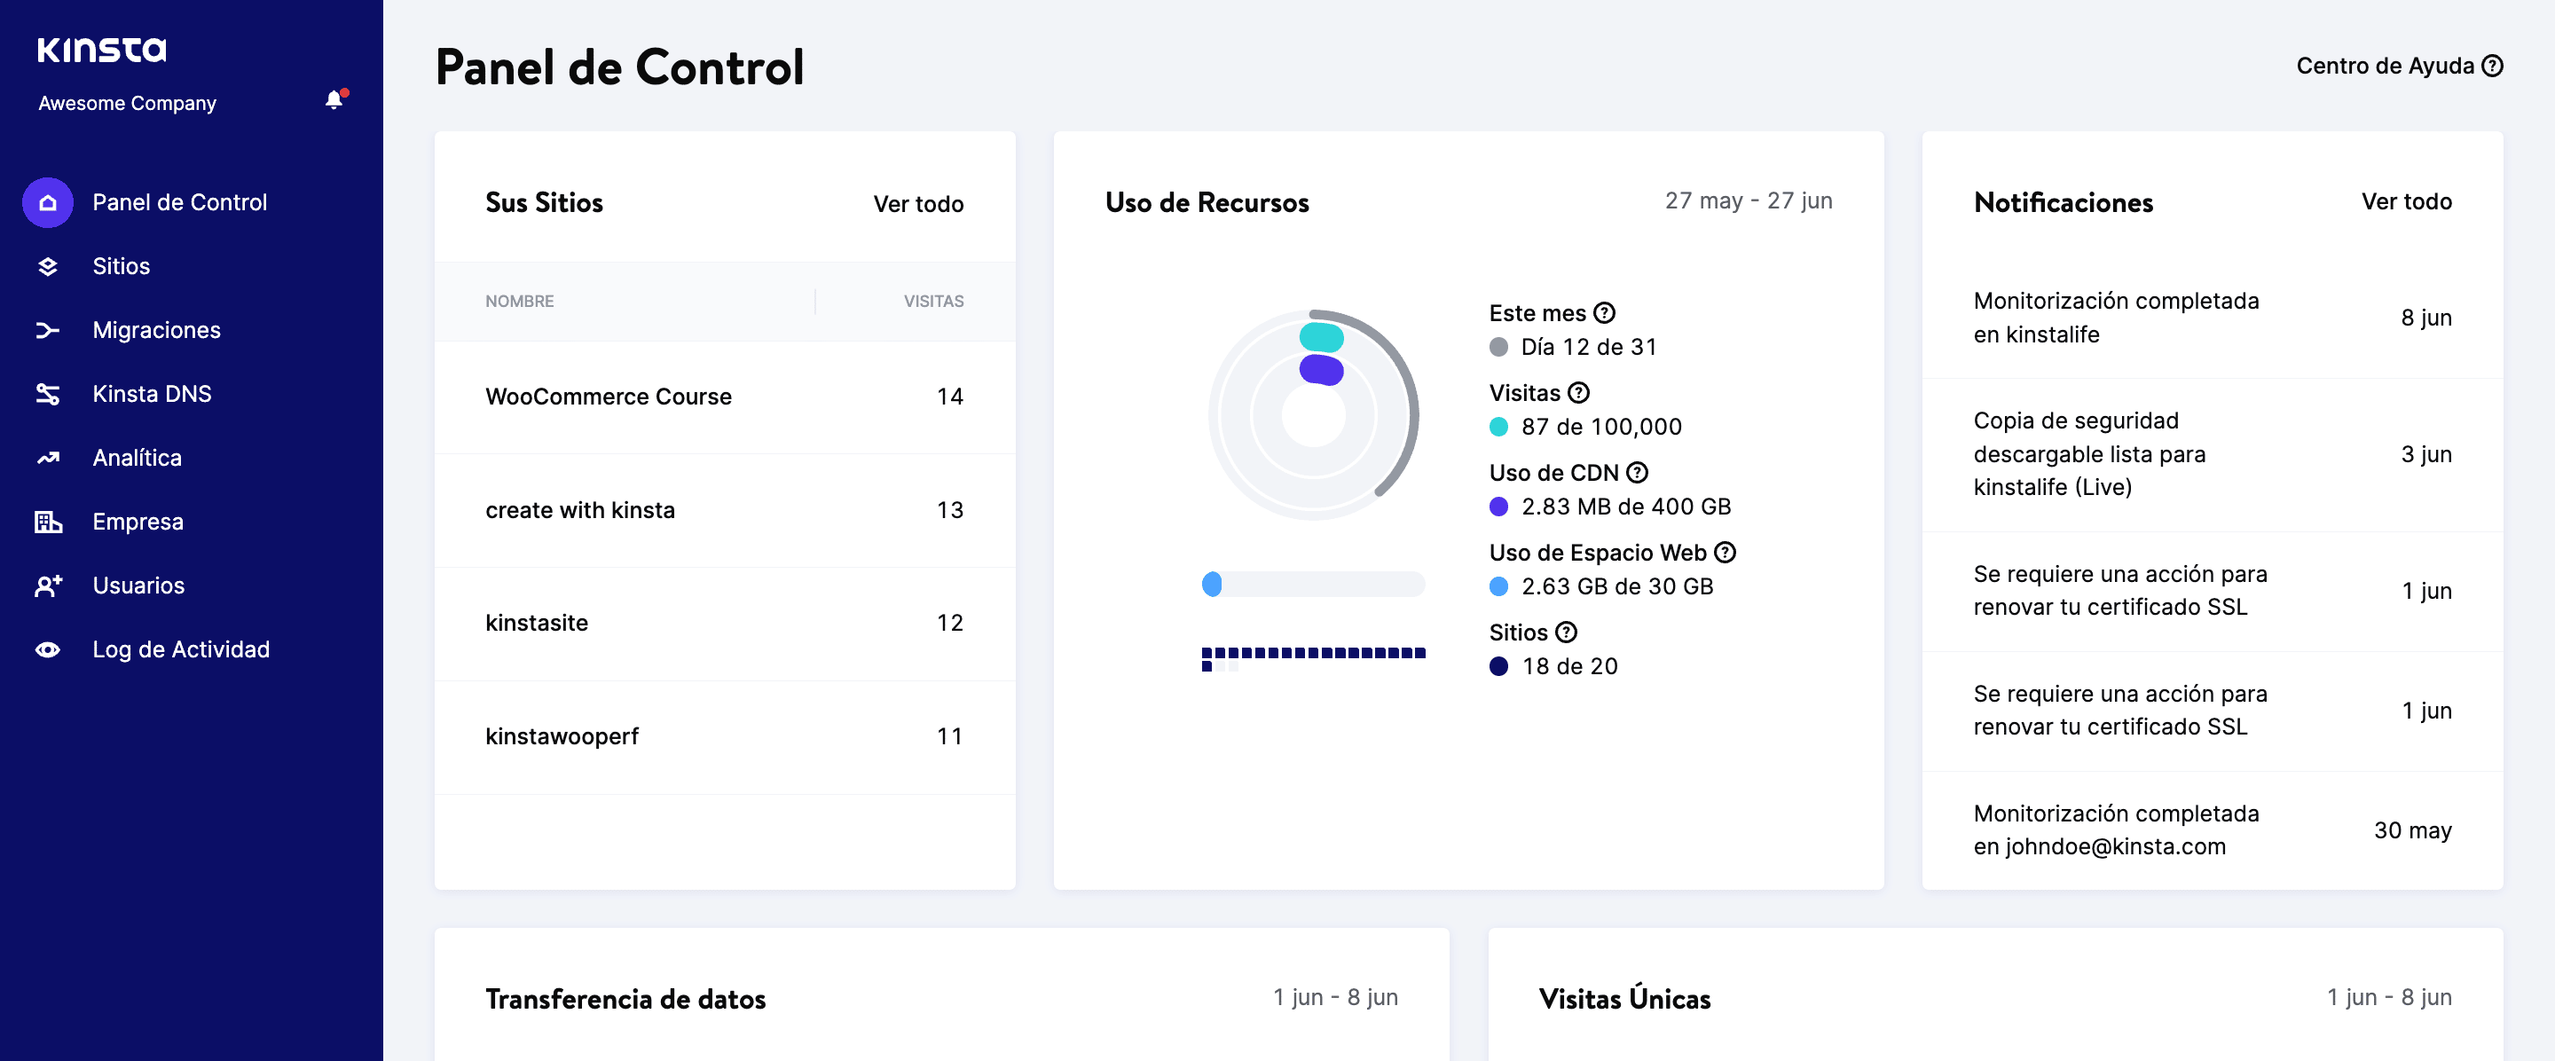This screenshot has width=2555, height=1061.
Task: Click the help icon beside Uso de CDN
Action: point(1638,473)
